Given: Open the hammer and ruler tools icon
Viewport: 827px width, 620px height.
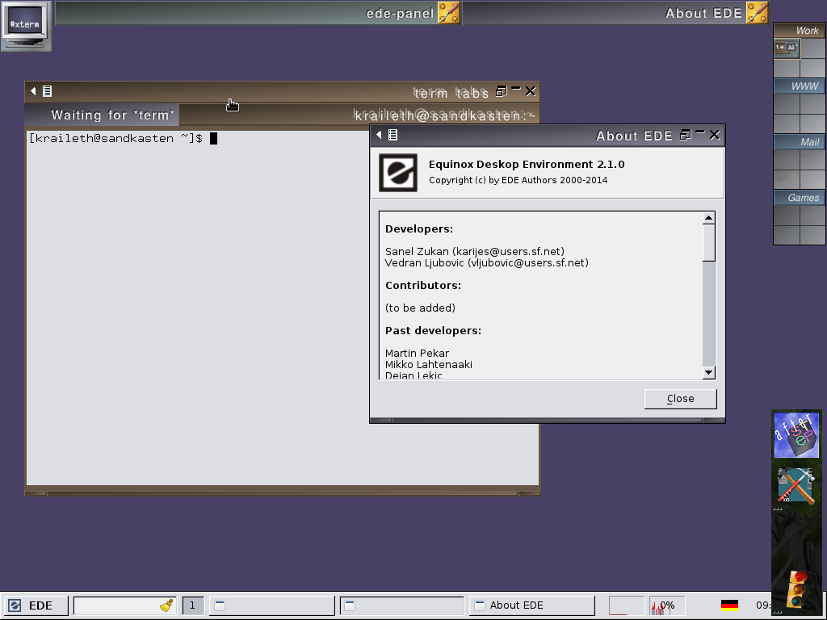Looking at the screenshot, I should coord(796,486).
